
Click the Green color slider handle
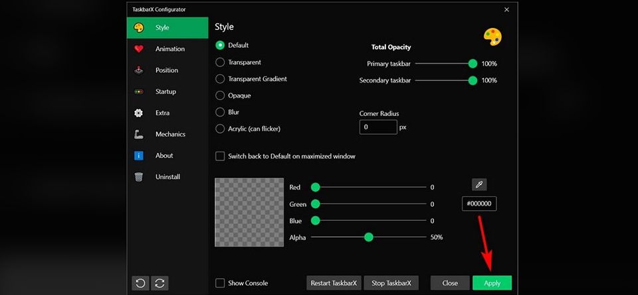pyautogui.click(x=315, y=204)
